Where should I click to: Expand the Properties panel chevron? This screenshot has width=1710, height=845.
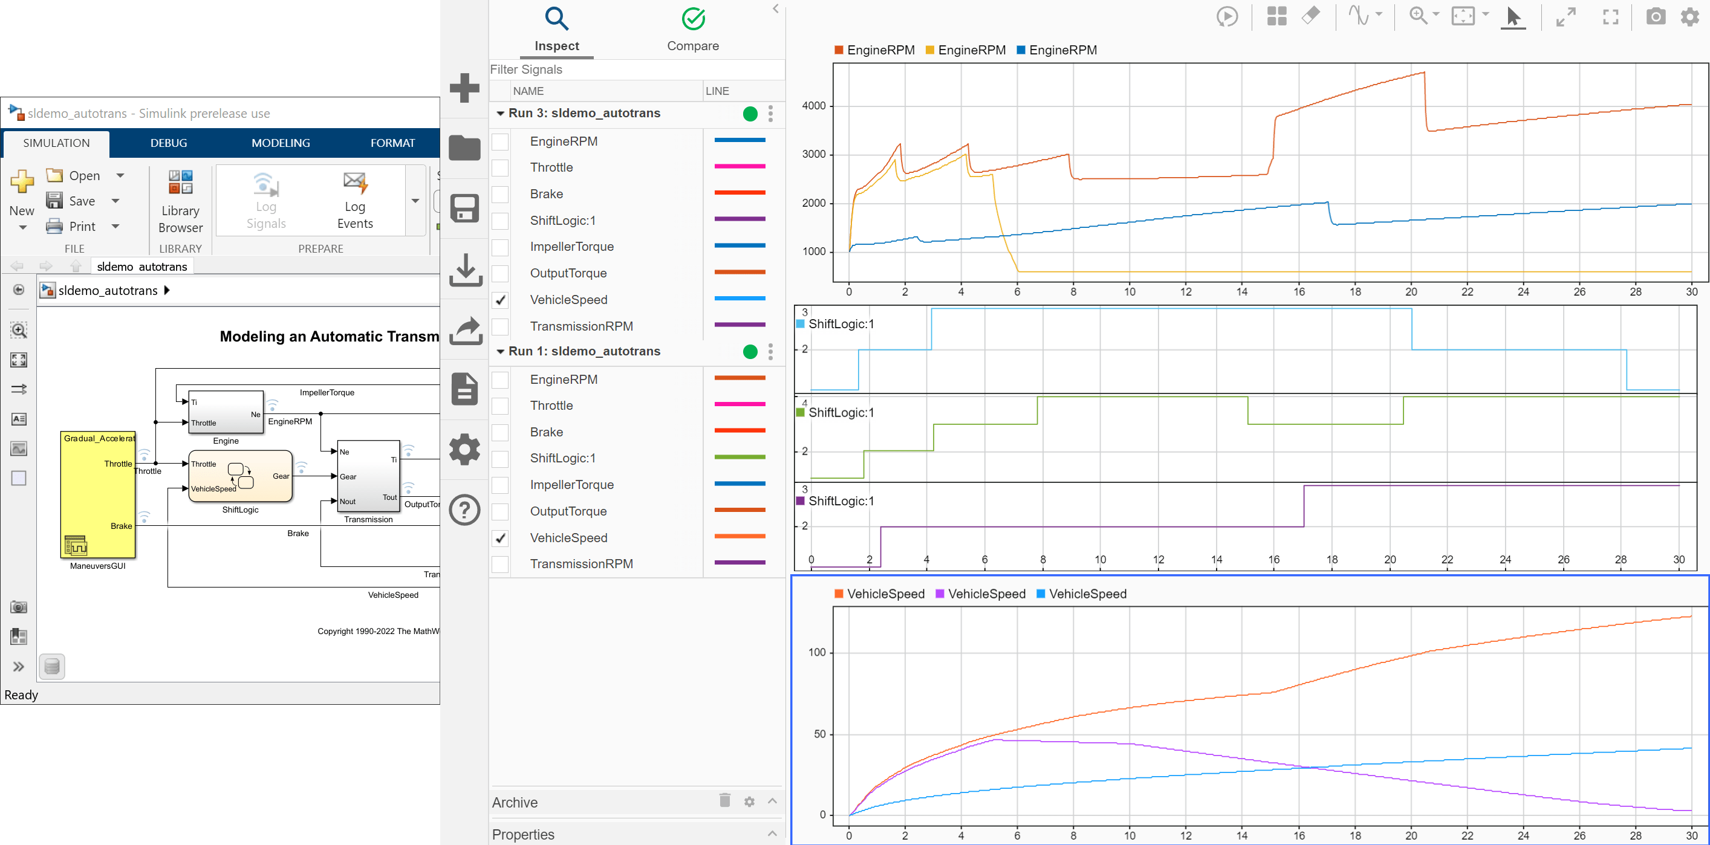point(772,834)
